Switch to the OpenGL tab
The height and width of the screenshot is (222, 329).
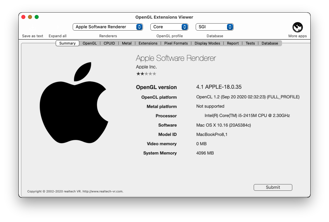click(x=90, y=43)
